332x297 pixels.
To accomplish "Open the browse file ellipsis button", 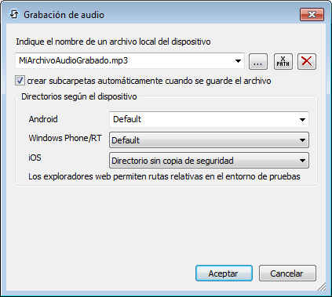I will coord(258,62).
